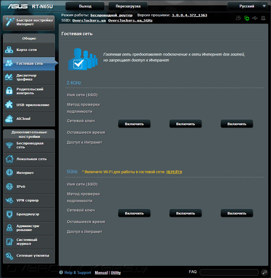This screenshot has height=278, width=271.
Task: Click the green client status icon in header
Action: click(x=247, y=18)
